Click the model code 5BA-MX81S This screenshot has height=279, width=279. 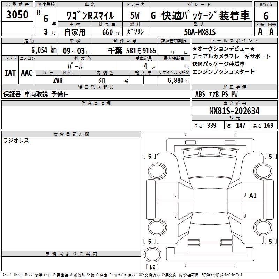200,32
